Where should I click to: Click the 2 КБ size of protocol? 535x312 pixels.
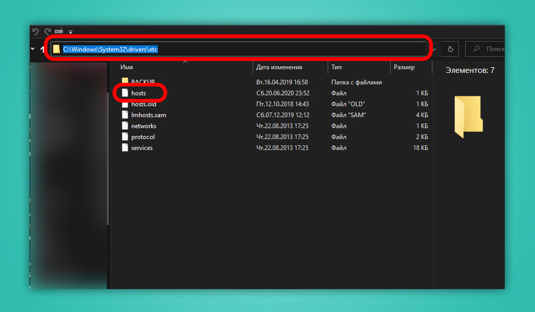(x=422, y=137)
